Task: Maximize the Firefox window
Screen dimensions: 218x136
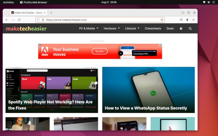Action: coord(189,13)
